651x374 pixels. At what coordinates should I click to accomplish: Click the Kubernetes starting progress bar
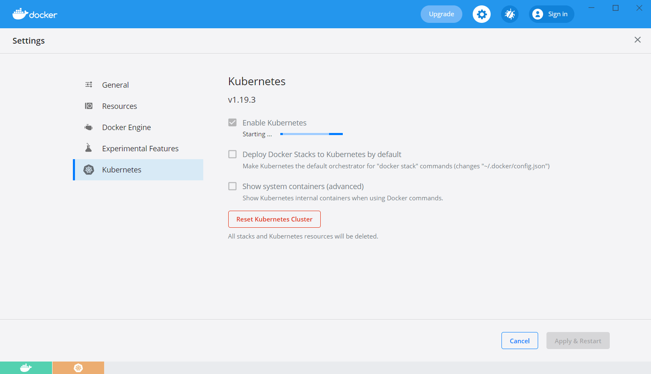[x=312, y=134]
